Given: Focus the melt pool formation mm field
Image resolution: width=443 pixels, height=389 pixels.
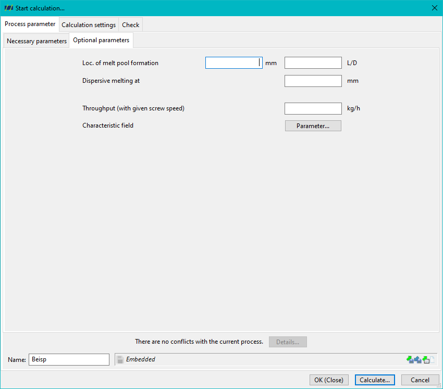Looking at the screenshot, I should [234, 62].
